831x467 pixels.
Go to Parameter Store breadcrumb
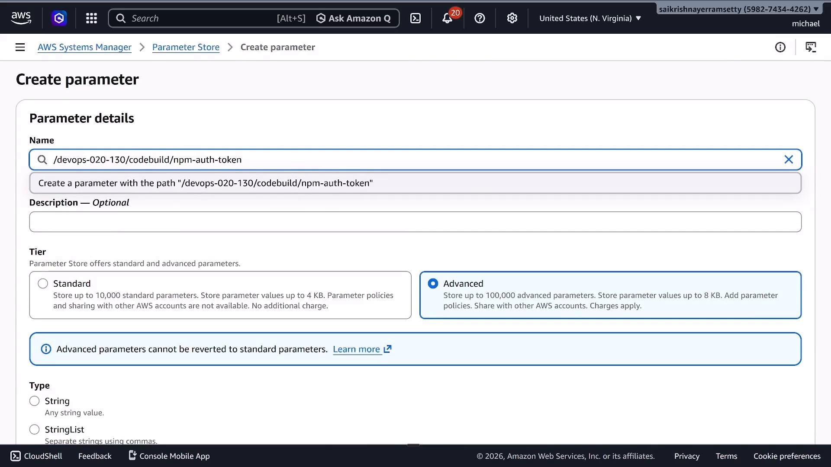[186, 47]
